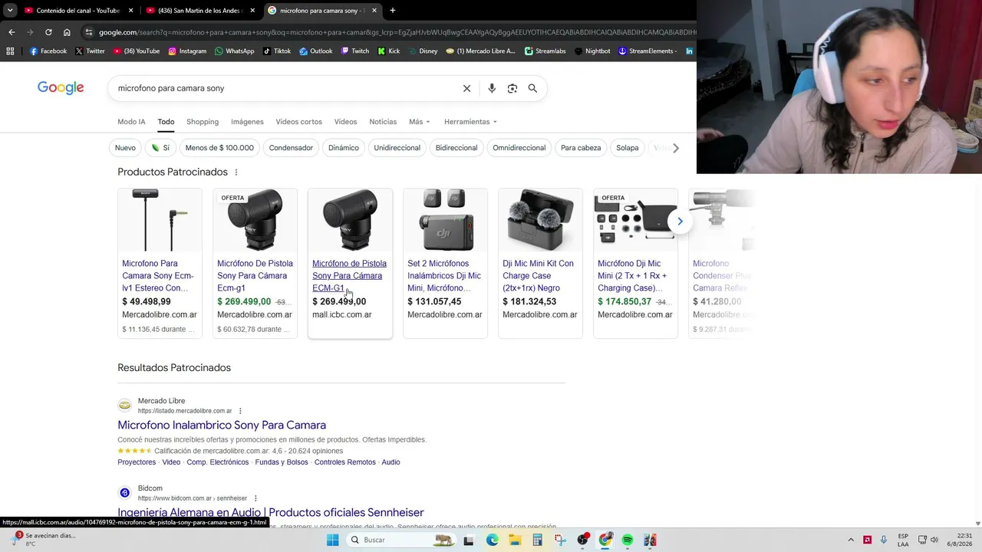Screen dimensions: 982x552
Task: Open the Twitch bookmark
Action: tap(354, 51)
